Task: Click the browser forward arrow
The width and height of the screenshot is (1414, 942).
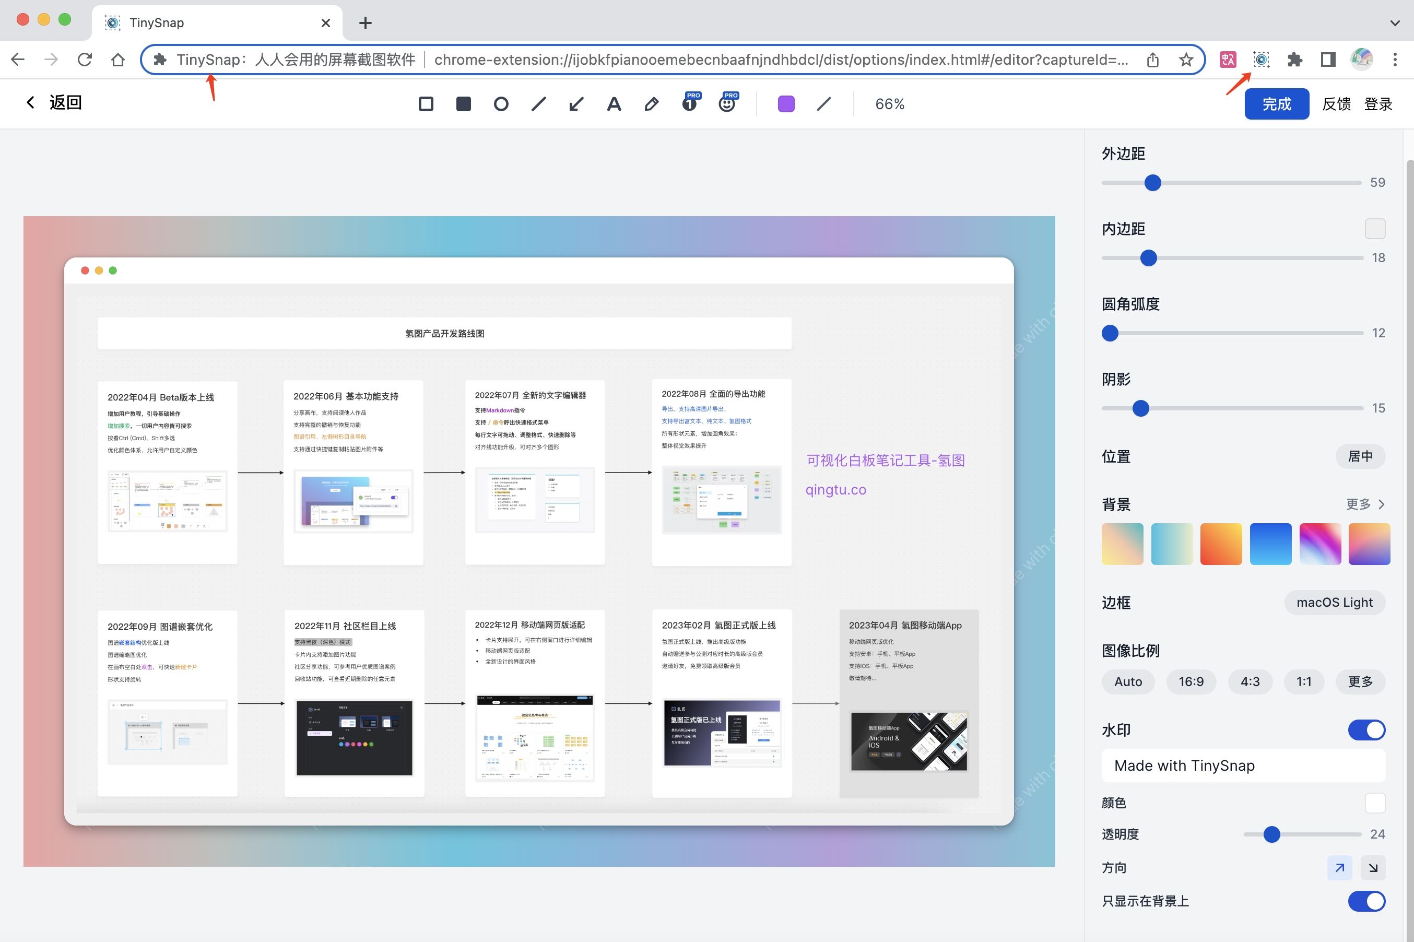Action: [52, 60]
